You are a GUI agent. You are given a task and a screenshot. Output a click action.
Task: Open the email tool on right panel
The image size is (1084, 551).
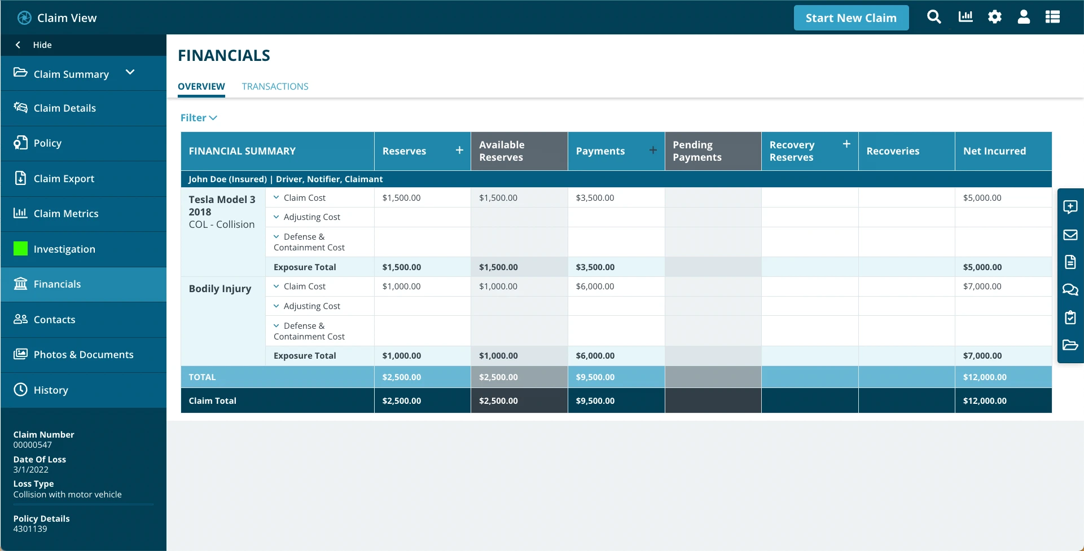click(1071, 235)
